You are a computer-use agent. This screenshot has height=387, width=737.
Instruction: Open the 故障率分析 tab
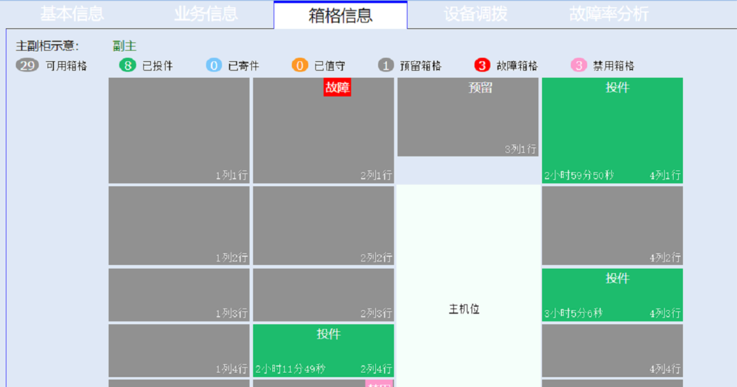609,14
